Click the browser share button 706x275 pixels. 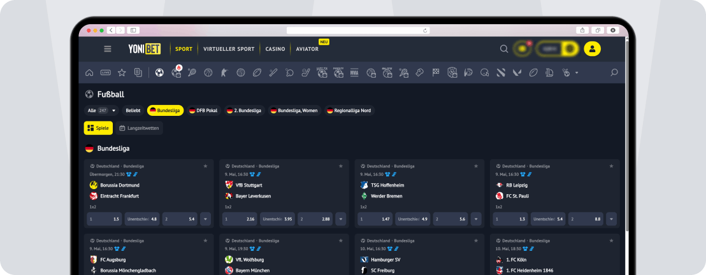click(582, 30)
